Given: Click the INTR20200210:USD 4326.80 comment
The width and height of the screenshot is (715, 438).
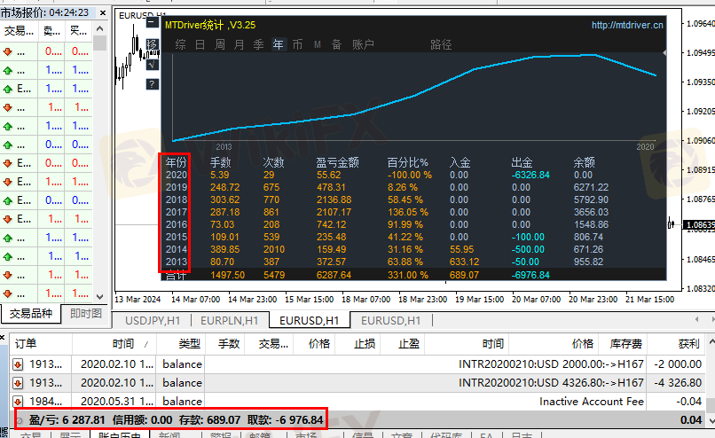Looking at the screenshot, I should pos(551,383).
